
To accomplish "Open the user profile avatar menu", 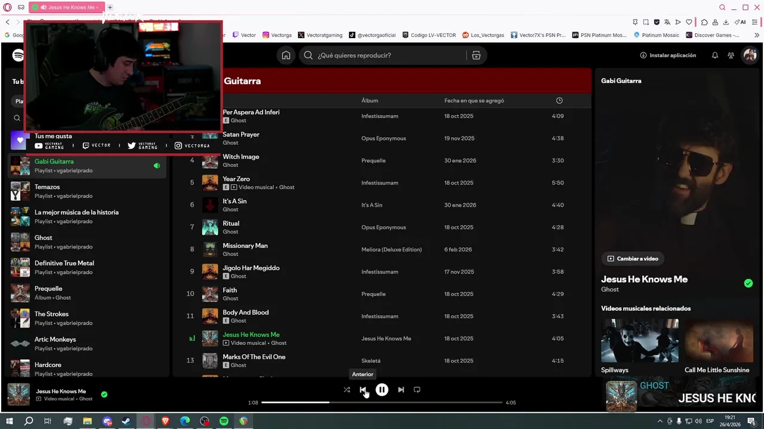I will pos(749,55).
